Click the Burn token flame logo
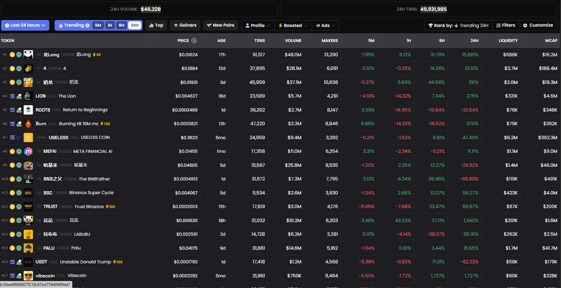The image size is (561, 288). tap(28, 124)
